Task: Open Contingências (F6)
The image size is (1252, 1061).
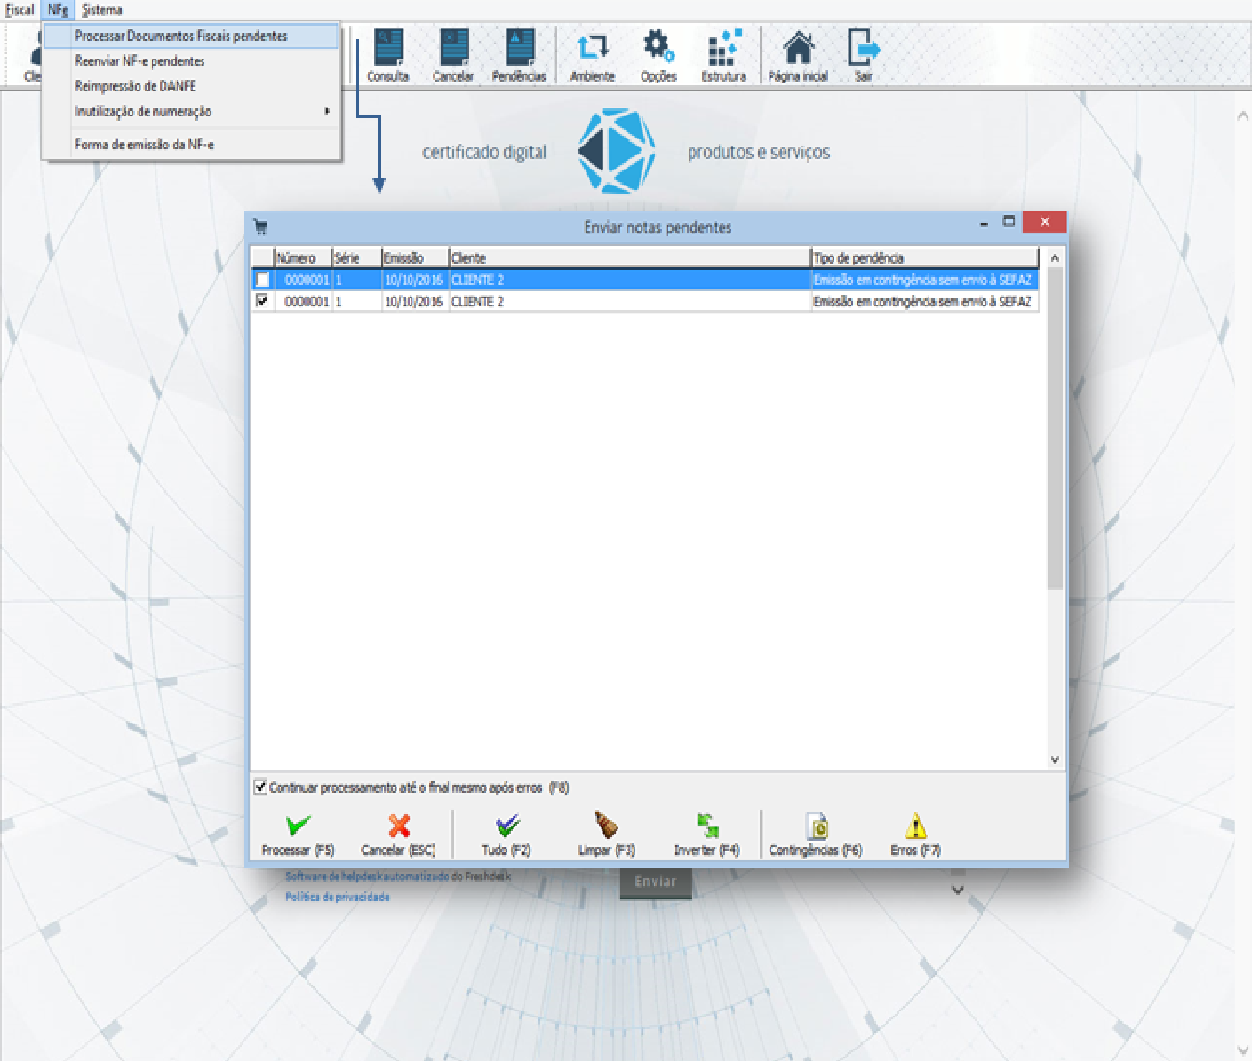Action: (x=816, y=835)
